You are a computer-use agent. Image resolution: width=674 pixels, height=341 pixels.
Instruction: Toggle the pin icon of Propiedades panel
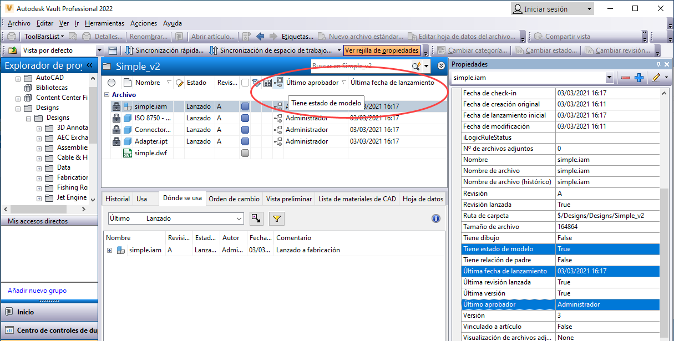pyautogui.click(x=658, y=65)
